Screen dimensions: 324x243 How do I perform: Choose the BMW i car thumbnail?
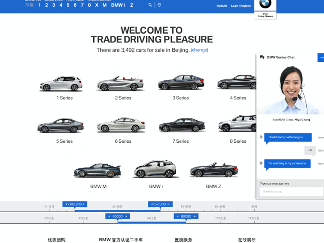pyautogui.click(x=155, y=169)
